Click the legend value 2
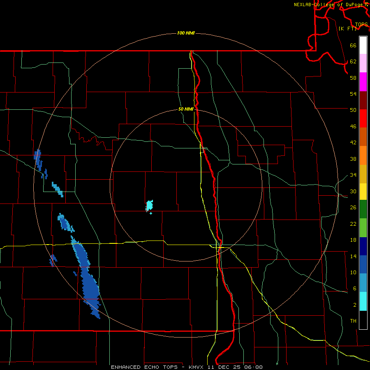 pyautogui.click(x=355, y=305)
